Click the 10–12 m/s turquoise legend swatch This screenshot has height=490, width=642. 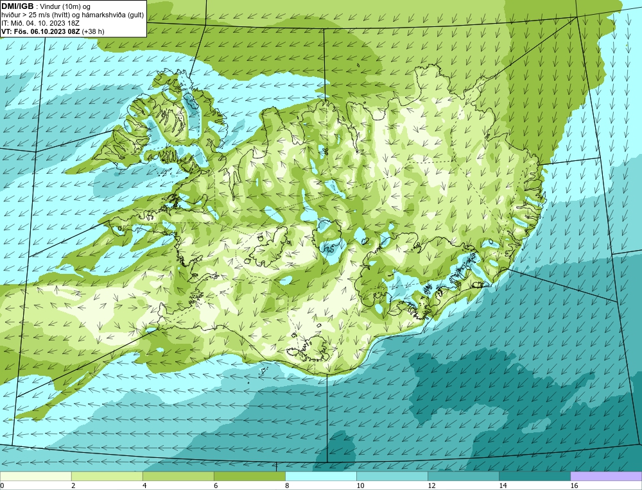(392, 476)
